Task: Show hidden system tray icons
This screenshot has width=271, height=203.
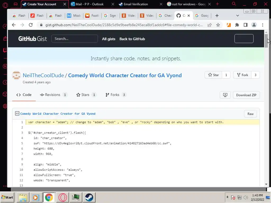Action: [227, 197]
